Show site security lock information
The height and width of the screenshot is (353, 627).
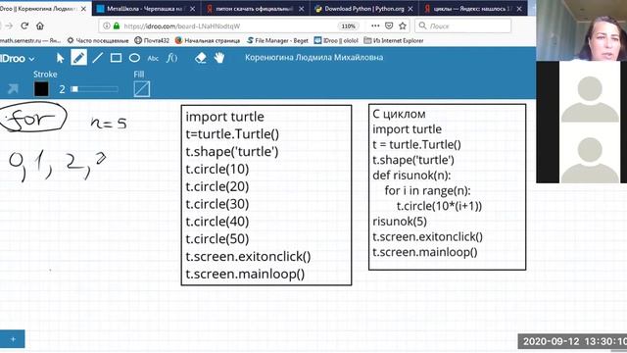117,26
